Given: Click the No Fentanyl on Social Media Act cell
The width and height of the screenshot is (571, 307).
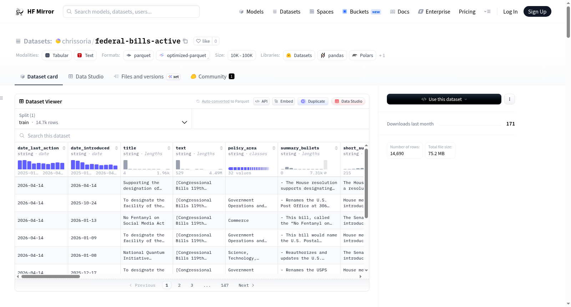Looking at the screenshot, I should click(146, 220).
